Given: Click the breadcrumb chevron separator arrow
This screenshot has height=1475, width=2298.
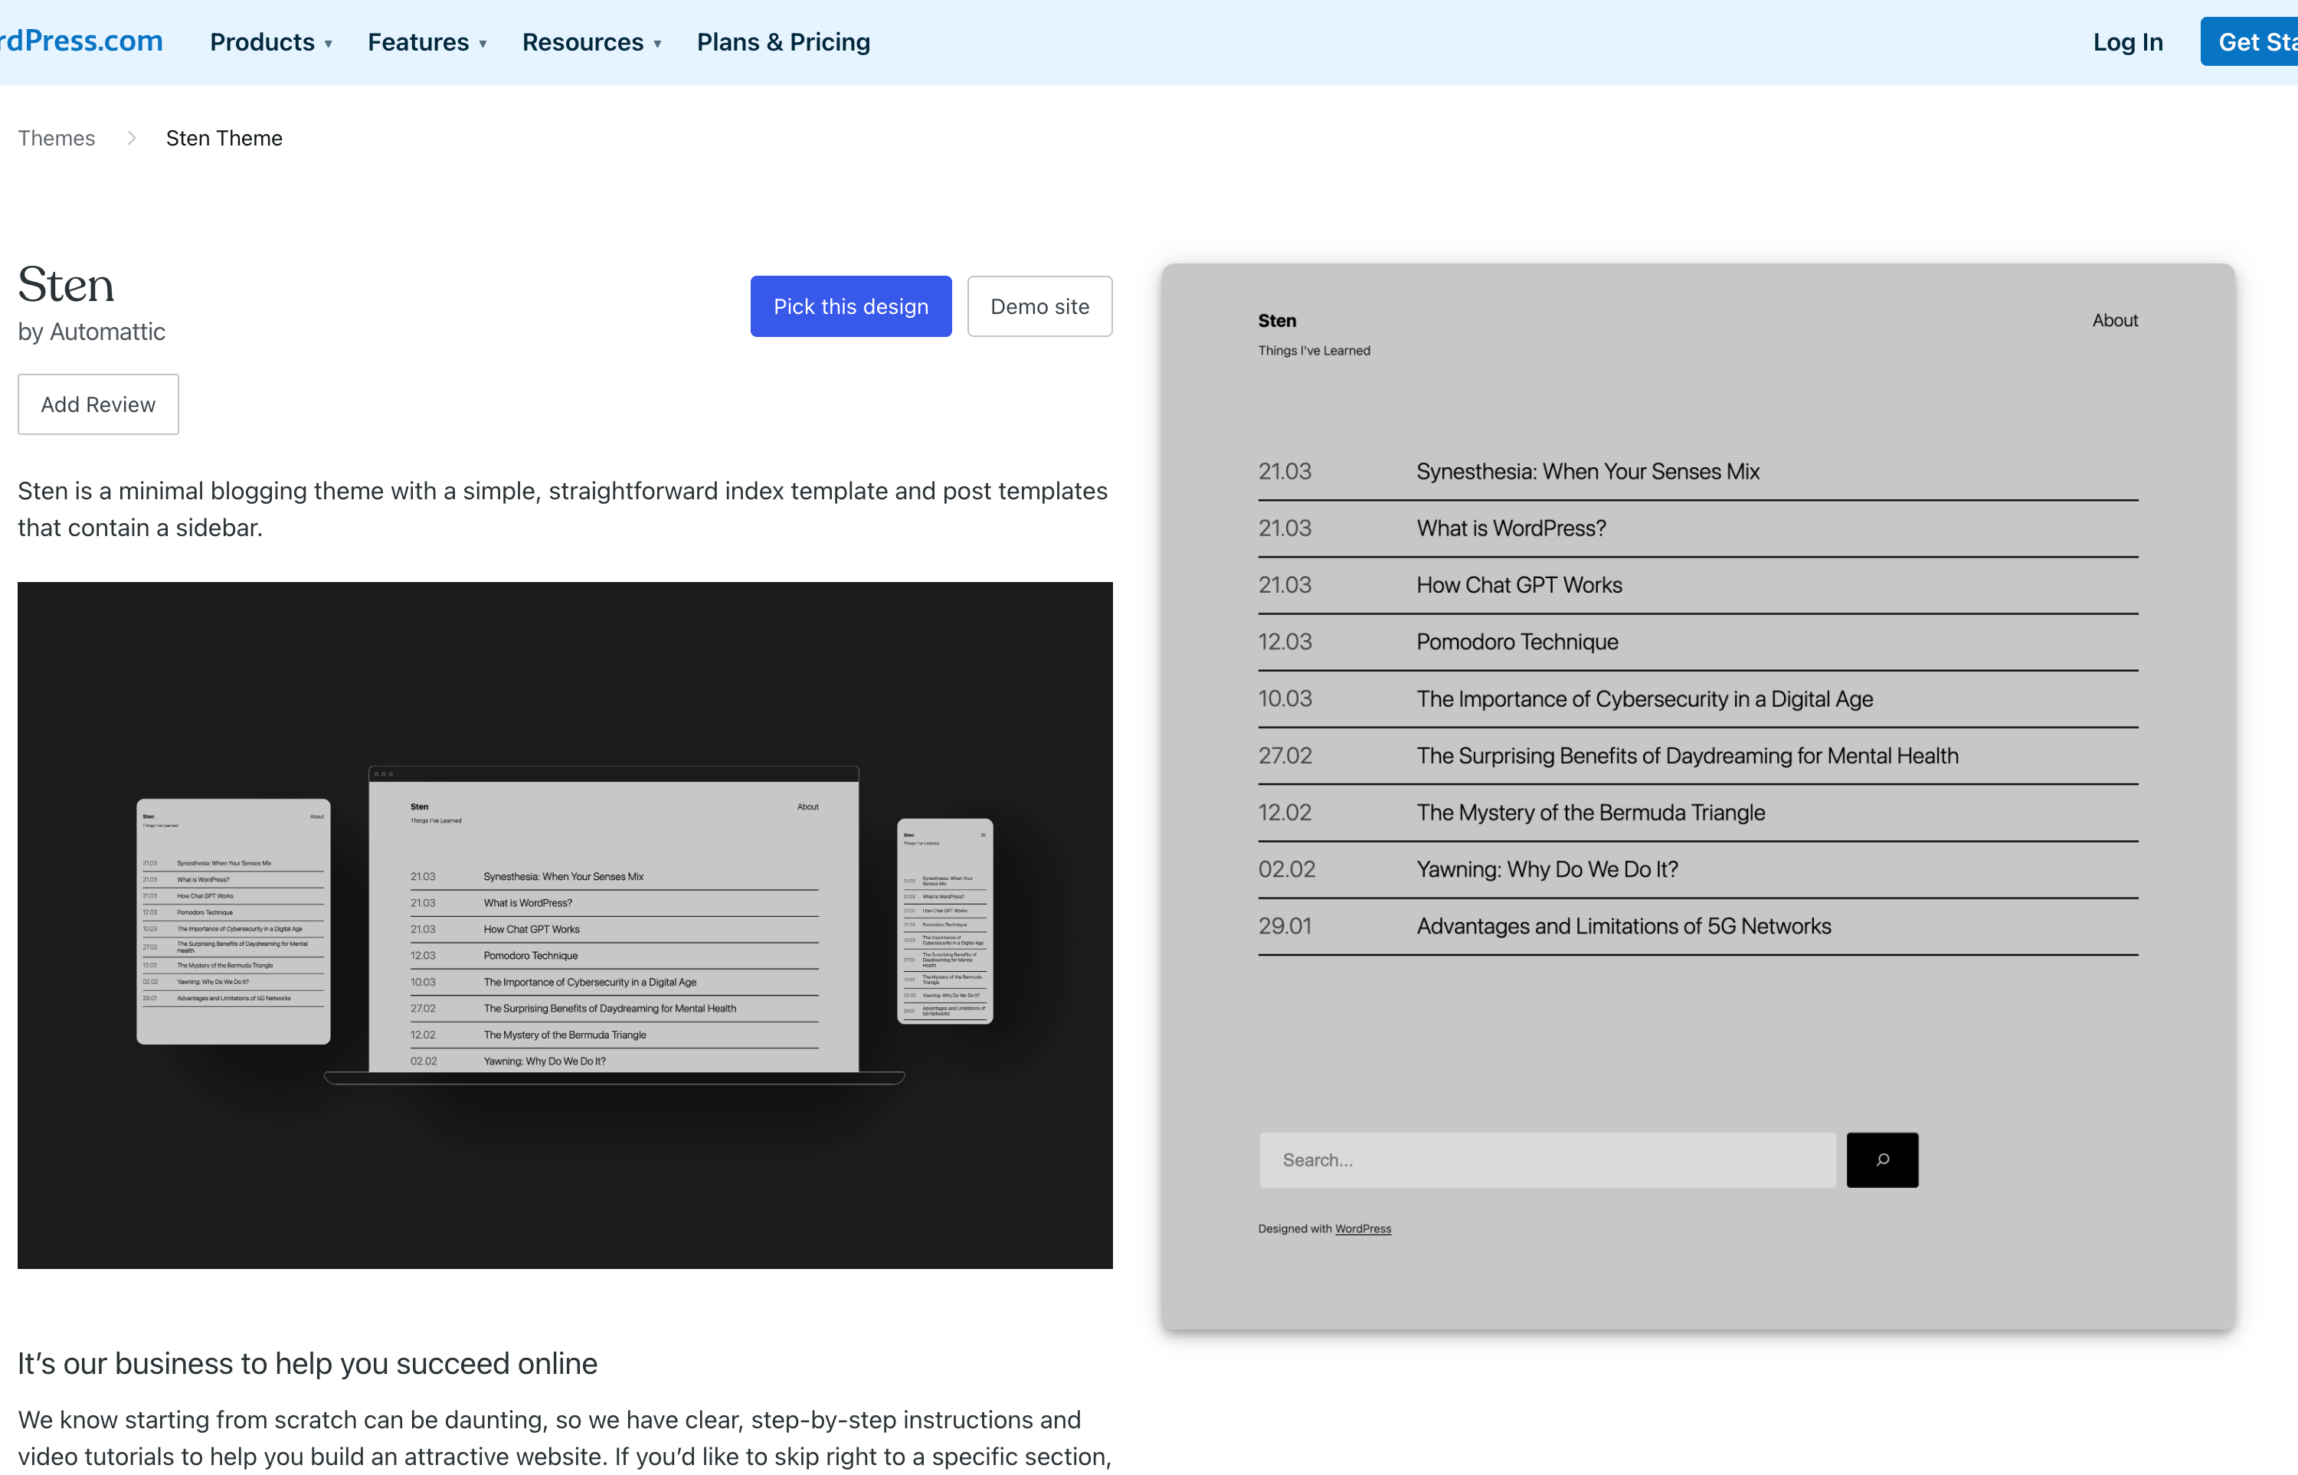Looking at the screenshot, I should pyautogui.click(x=131, y=138).
